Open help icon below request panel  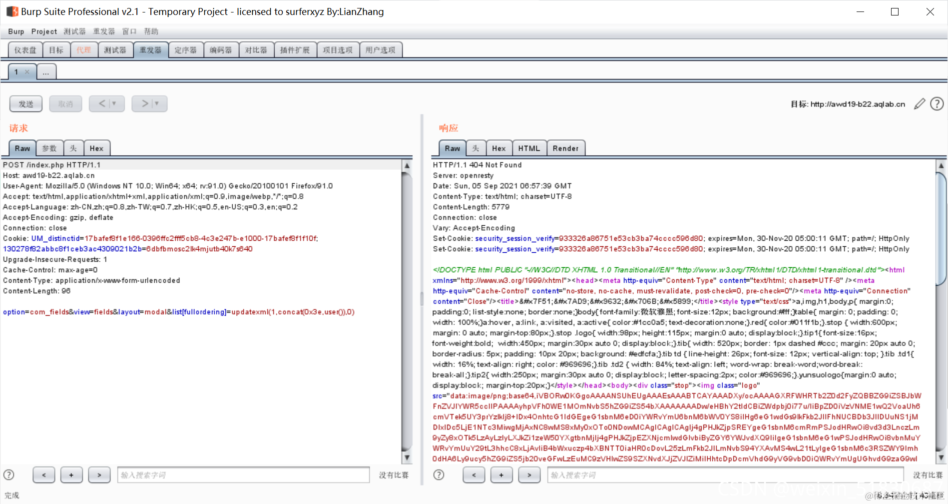pyautogui.click(x=9, y=475)
